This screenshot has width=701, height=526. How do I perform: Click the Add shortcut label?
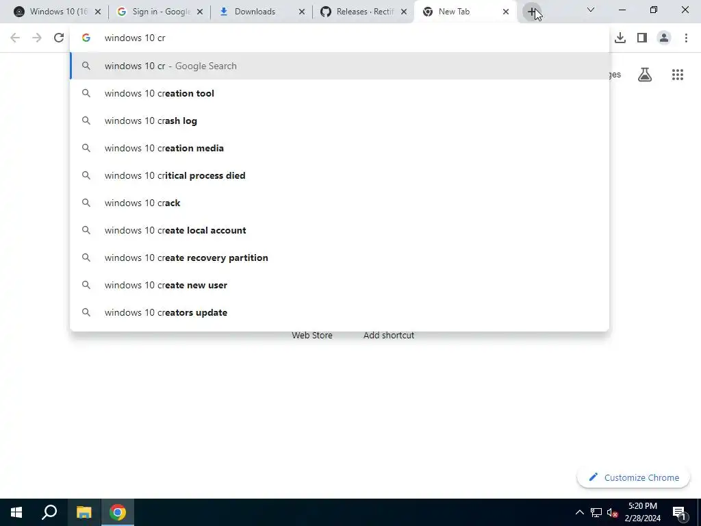(x=389, y=336)
